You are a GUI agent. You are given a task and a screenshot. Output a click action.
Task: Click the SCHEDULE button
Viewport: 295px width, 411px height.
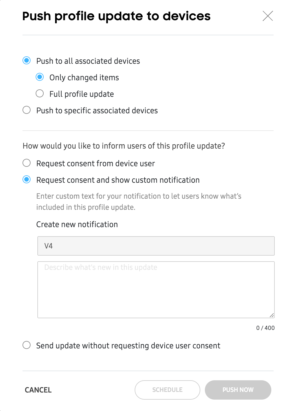tap(167, 390)
